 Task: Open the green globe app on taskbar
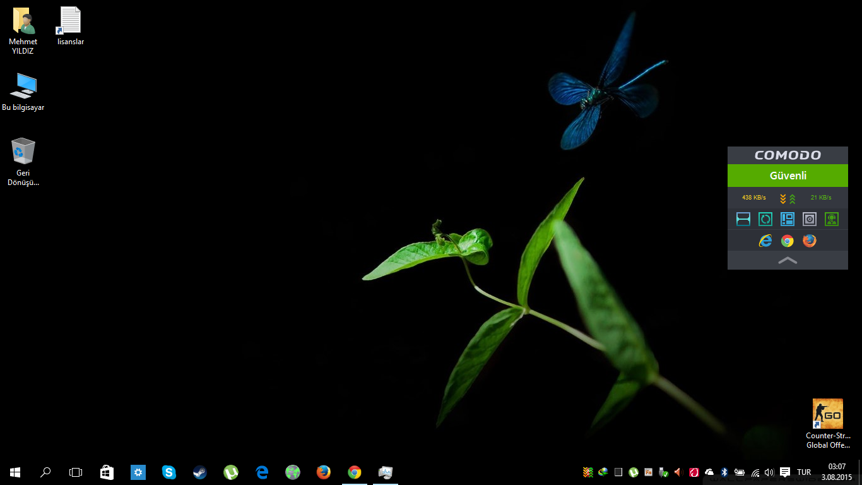click(293, 472)
